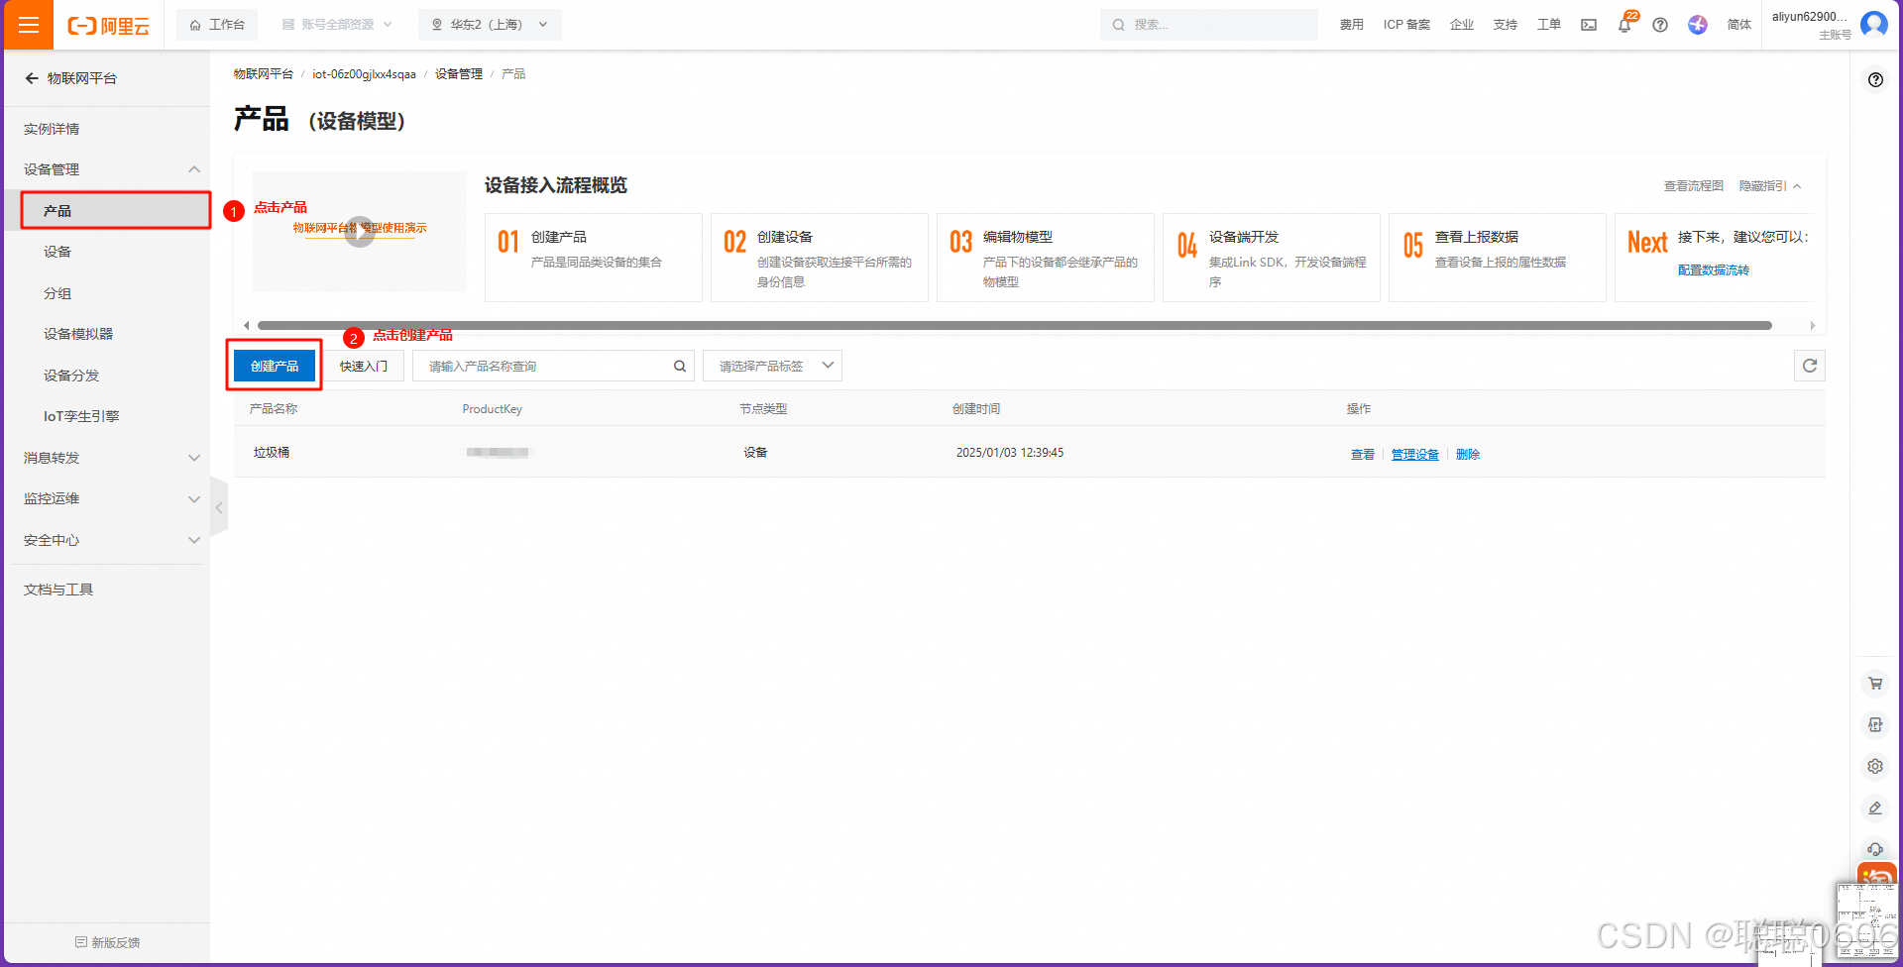Click 管理设备 for the 垃圾桶 product
Screen dimensions: 1903x967
[x=1415, y=455]
